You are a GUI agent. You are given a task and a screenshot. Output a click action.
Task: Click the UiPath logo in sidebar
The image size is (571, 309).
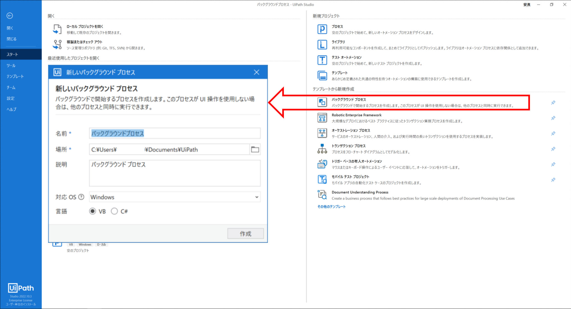[21, 288]
